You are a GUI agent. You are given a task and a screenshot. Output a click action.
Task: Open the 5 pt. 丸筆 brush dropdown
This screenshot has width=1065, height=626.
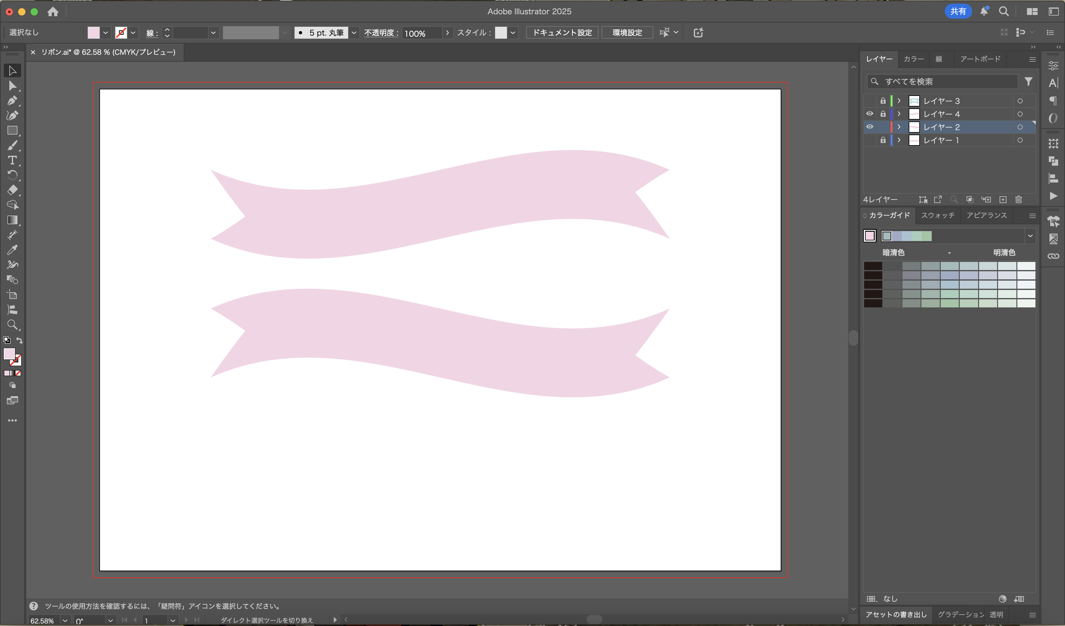[354, 33]
